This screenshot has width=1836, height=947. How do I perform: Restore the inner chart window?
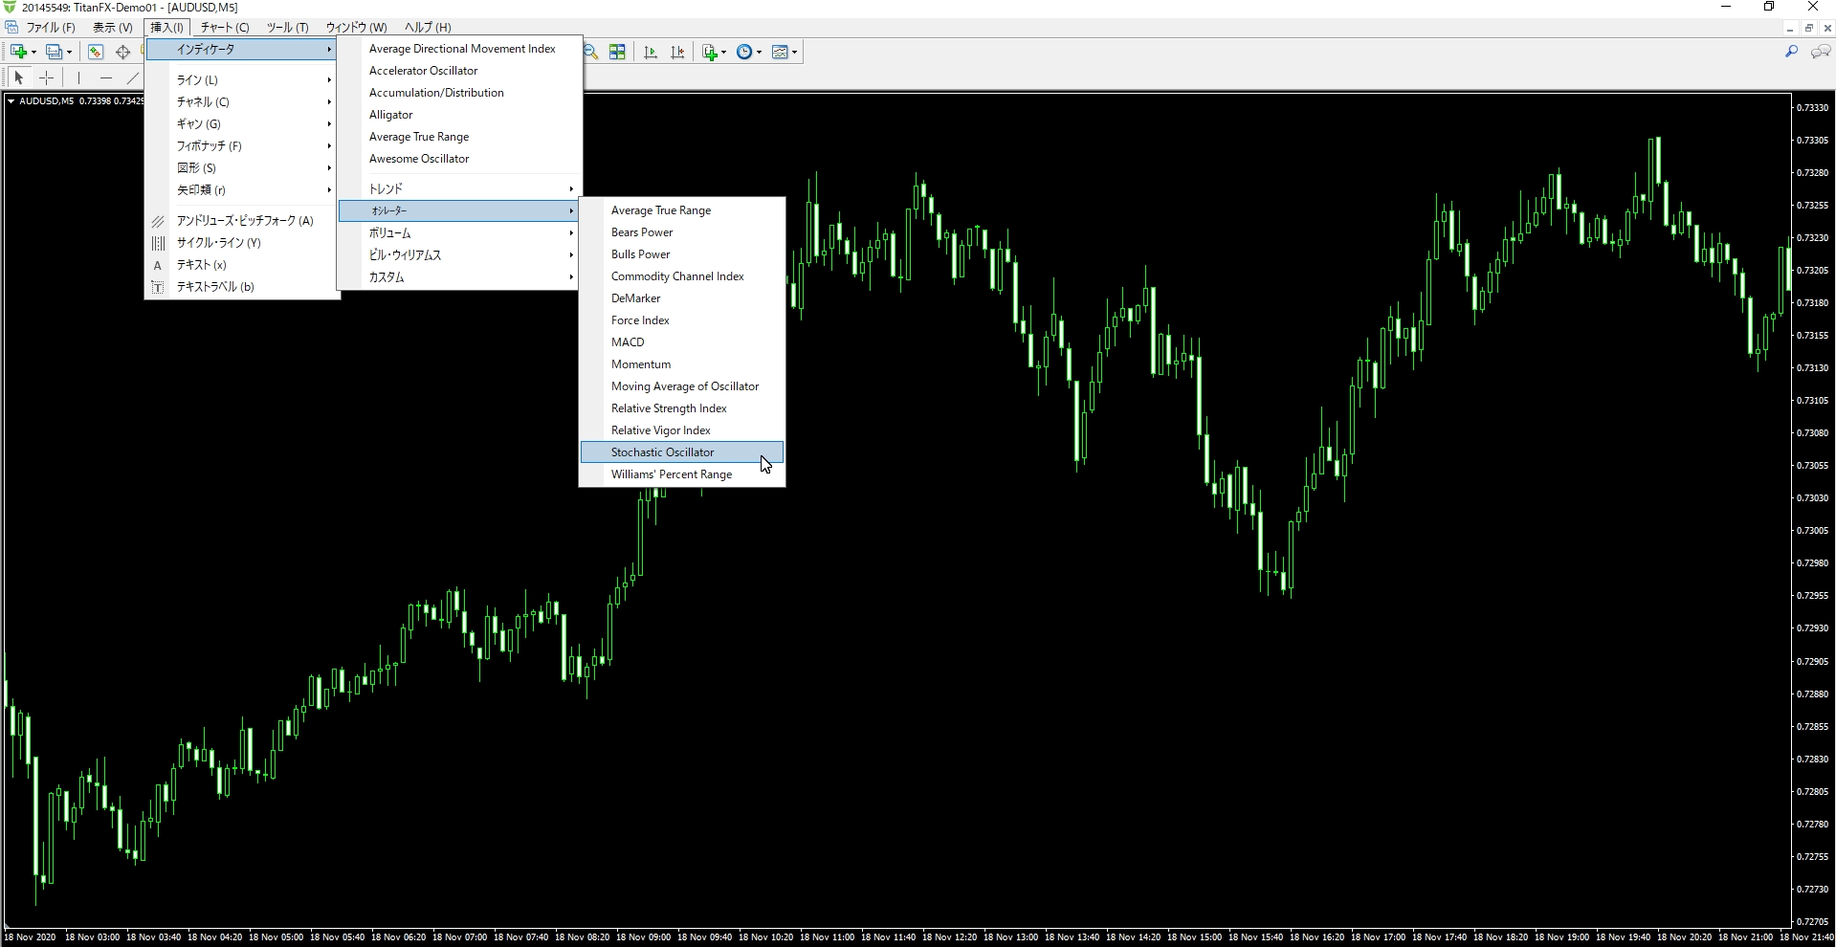[x=1808, y=28]
